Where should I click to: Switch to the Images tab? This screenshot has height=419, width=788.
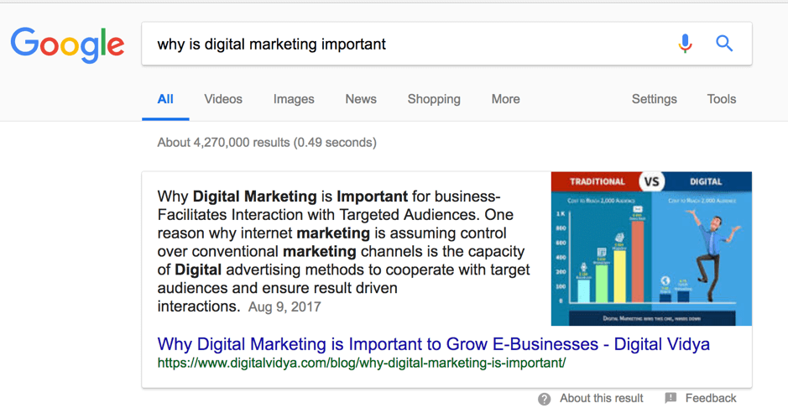point(294,99)
